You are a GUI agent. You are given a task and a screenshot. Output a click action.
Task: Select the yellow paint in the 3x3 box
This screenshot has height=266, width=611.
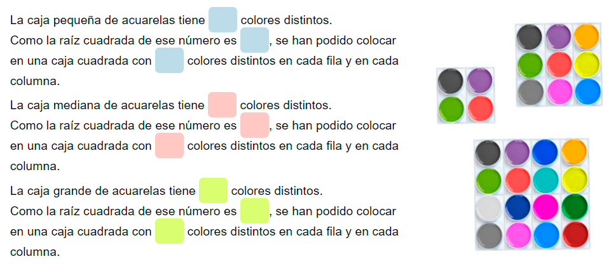(x=587, y=64)
